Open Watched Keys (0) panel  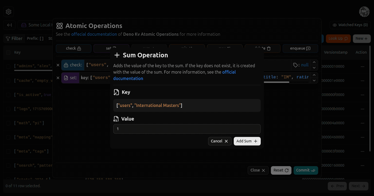(x=350, y=25)
